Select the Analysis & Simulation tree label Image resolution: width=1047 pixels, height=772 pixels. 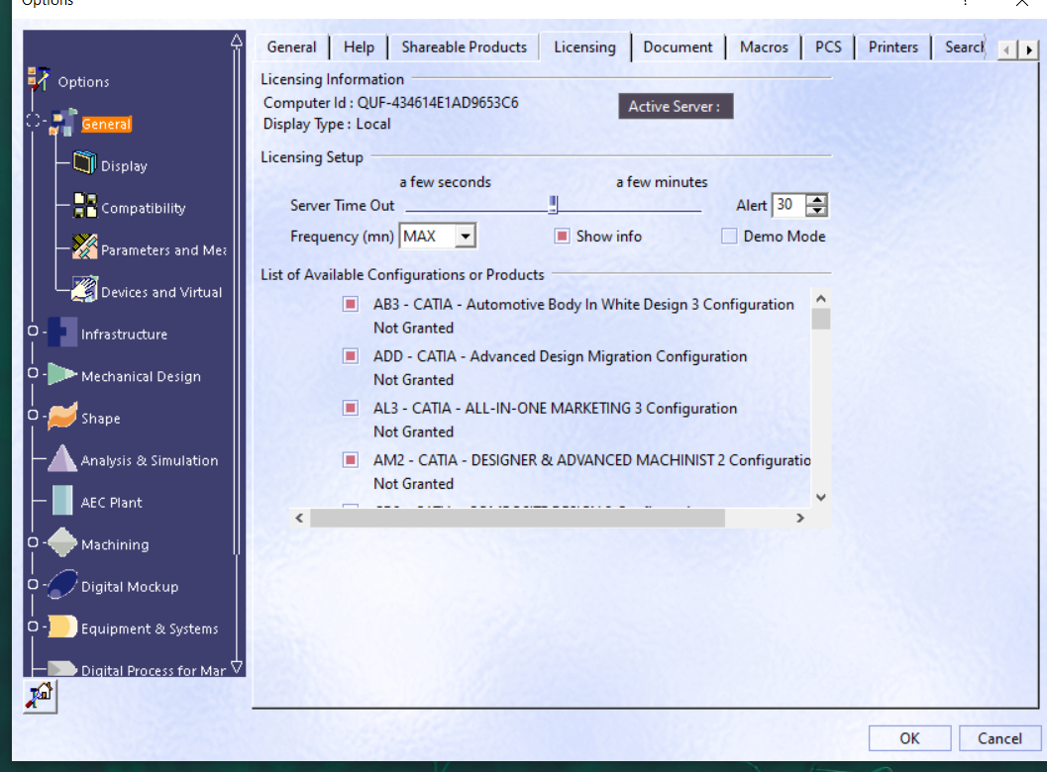pyautogui.click(x=150, y=460)
